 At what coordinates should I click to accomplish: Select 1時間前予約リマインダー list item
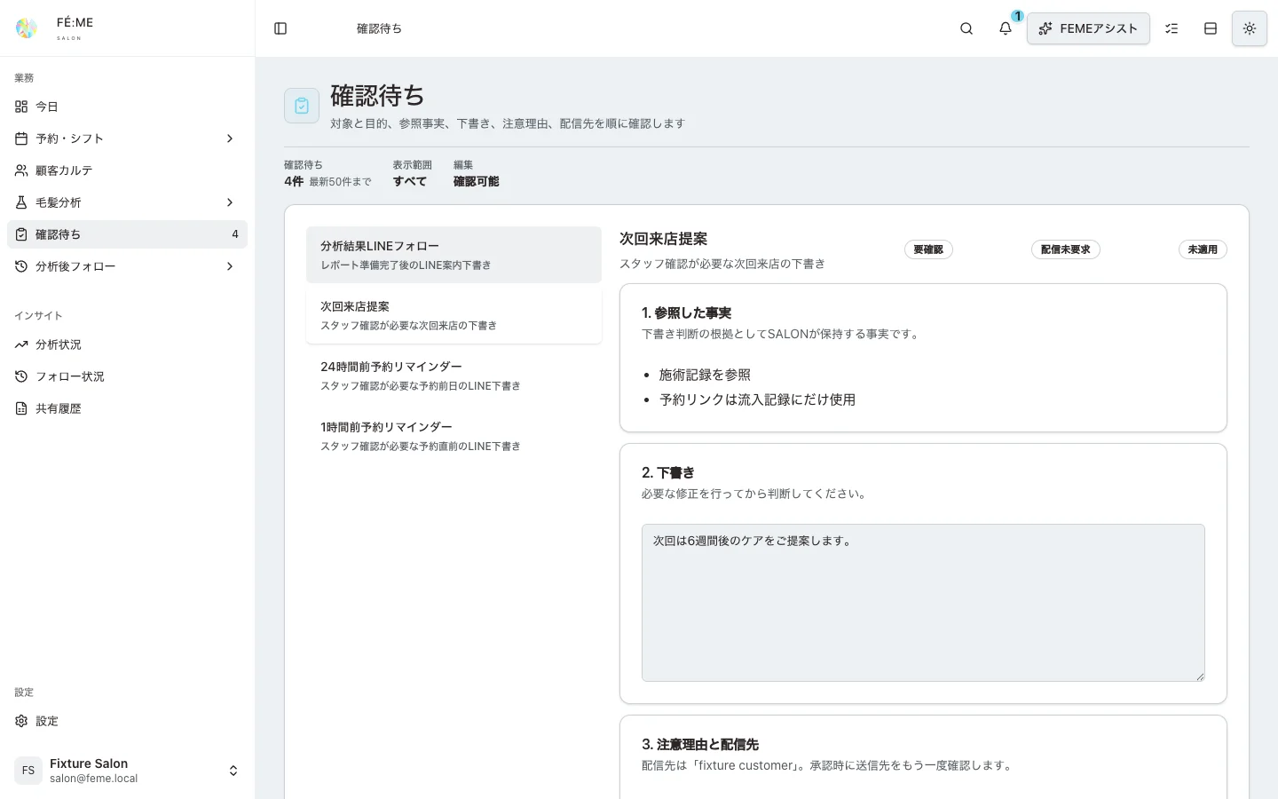[454, 436]
